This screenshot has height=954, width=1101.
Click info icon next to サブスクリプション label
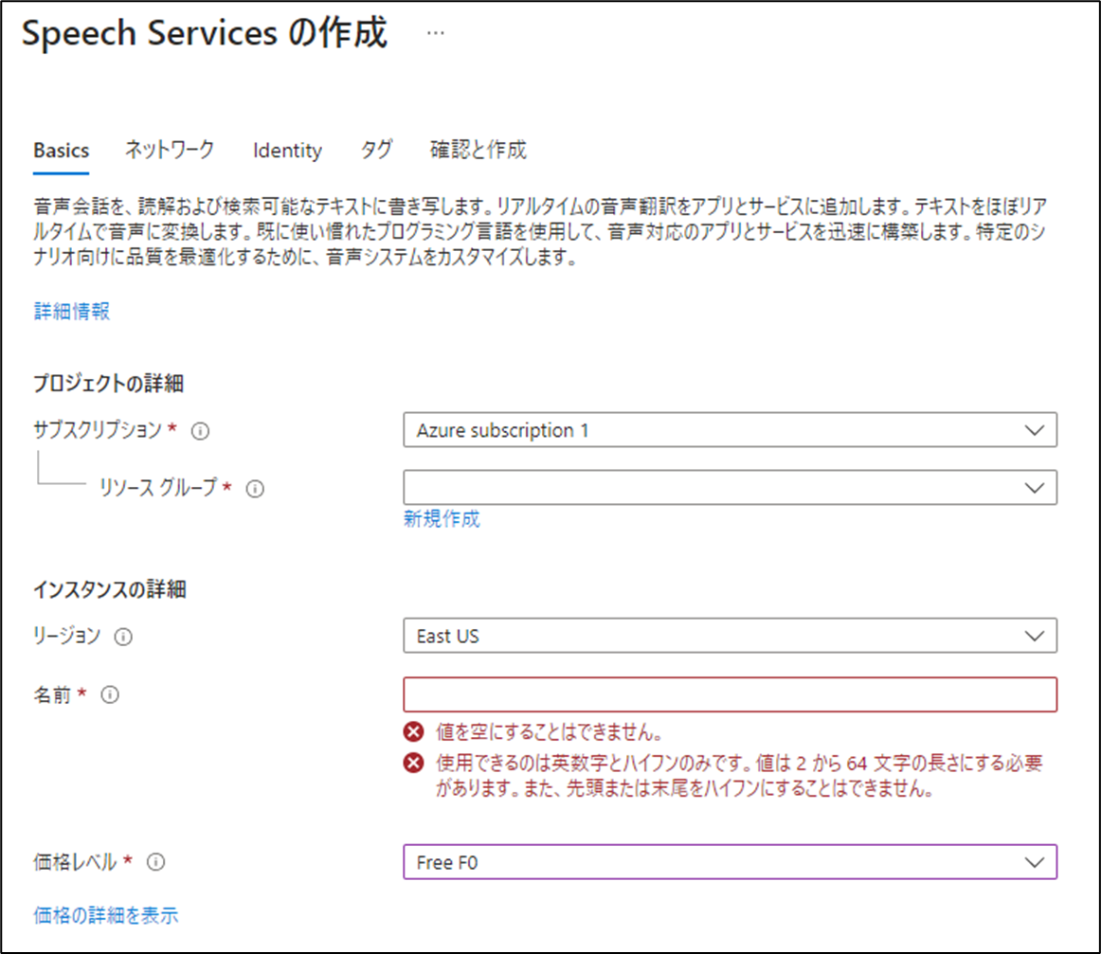pos(200,431)
